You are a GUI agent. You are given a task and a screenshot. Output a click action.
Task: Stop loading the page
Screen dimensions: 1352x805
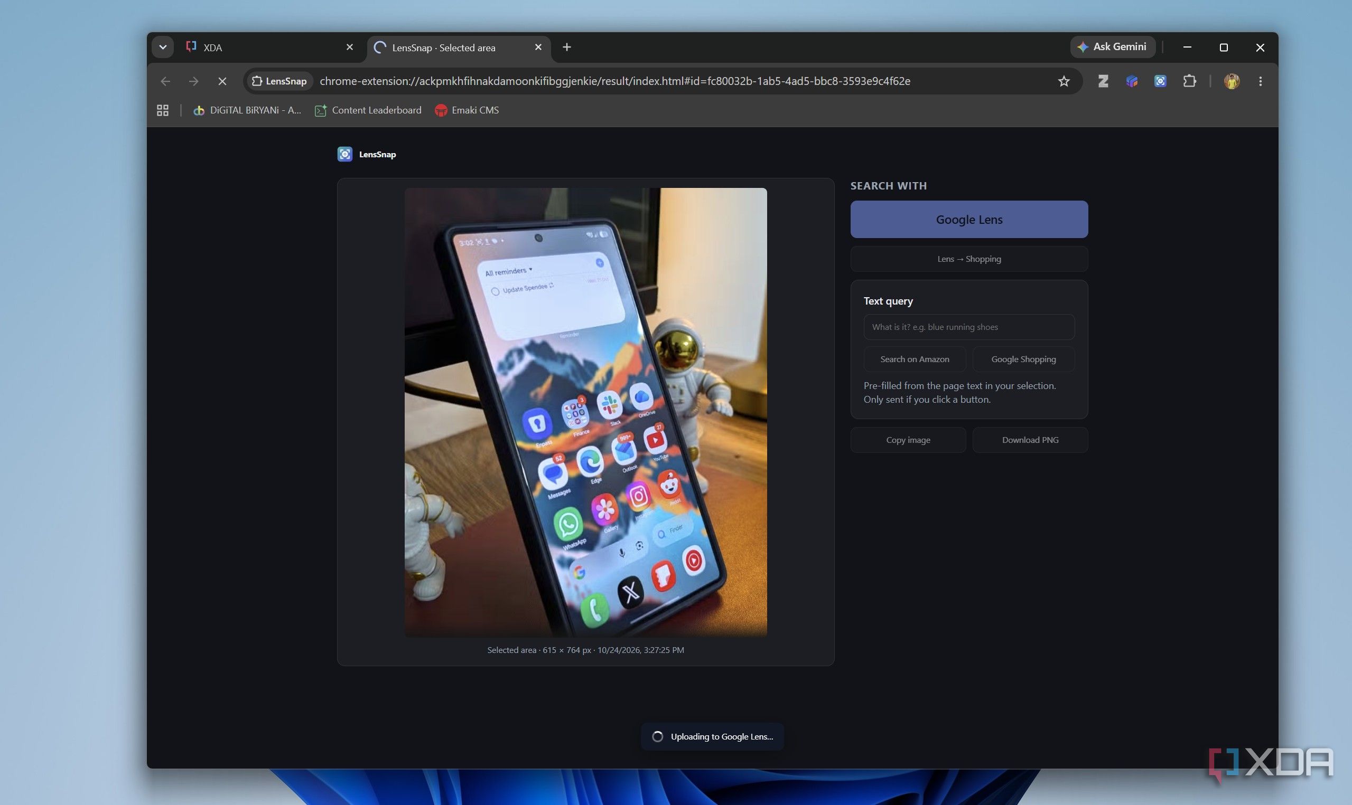(x=222, y=81)
